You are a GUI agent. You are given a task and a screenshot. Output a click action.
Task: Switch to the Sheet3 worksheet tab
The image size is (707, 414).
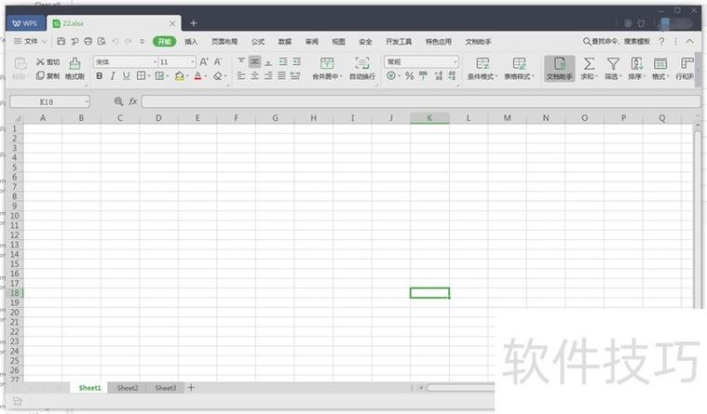point(166,388)
